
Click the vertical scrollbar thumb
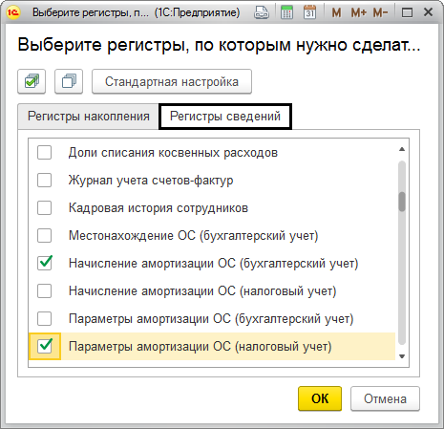[x=402, y=202]
